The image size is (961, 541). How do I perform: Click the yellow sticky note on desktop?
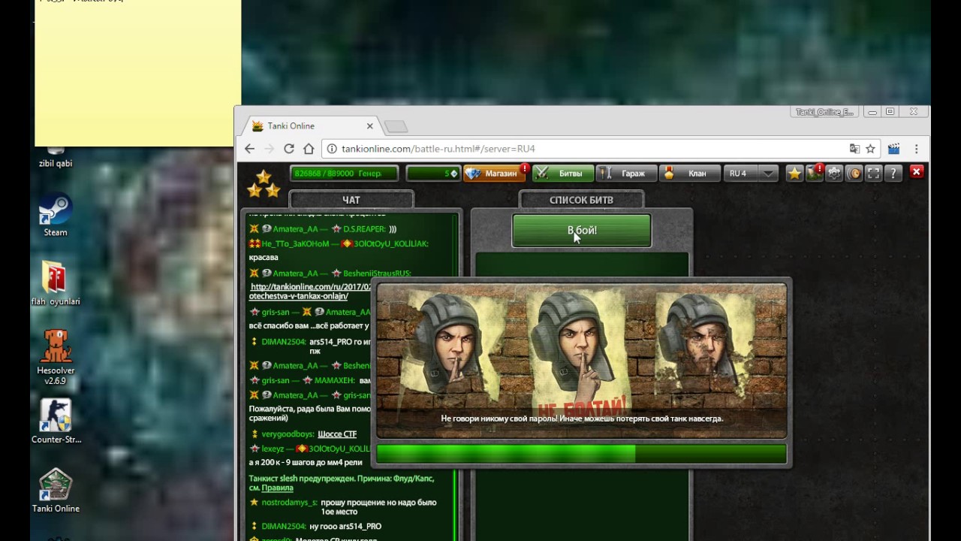pos(138,73)
